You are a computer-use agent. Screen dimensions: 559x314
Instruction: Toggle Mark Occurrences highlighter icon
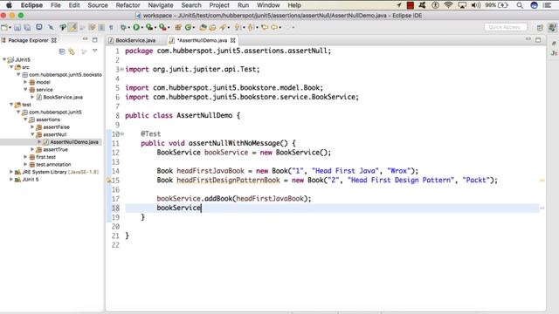click(x=72, y=27)
